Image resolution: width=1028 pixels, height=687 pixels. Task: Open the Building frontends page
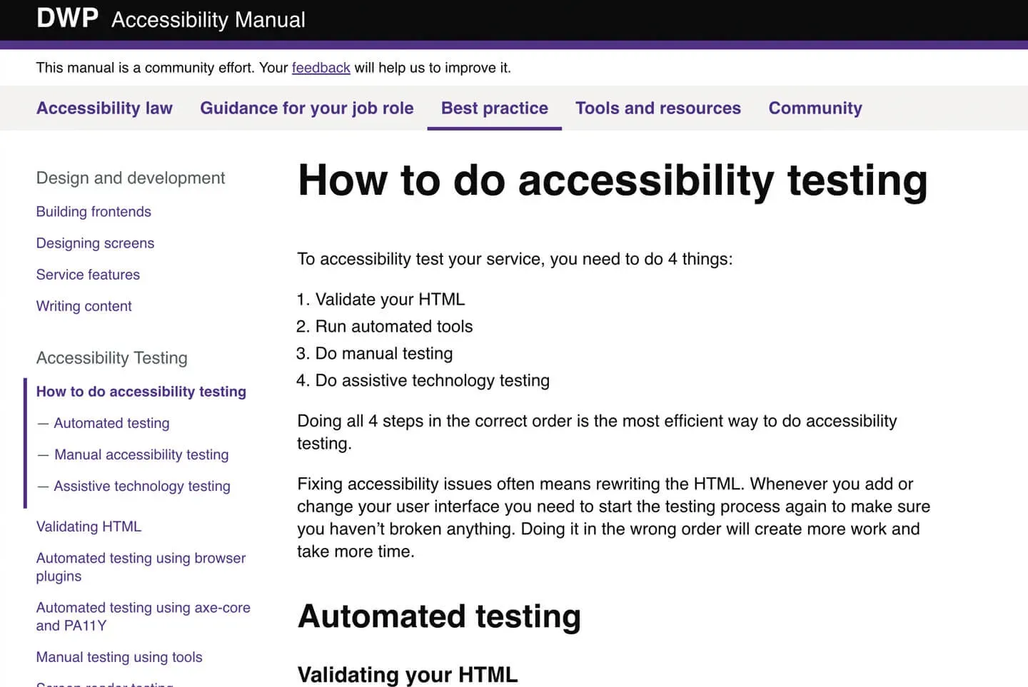[94, 211]
